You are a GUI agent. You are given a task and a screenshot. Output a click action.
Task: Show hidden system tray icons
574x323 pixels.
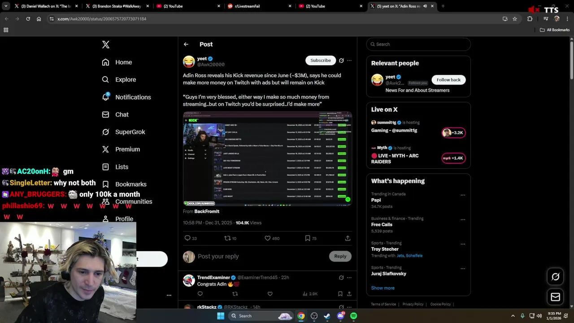pos(513,316)
